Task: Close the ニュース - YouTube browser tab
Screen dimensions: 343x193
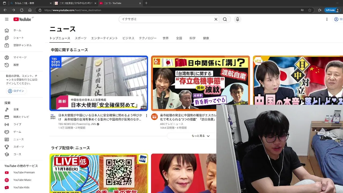Action: [x=140, y=3]
